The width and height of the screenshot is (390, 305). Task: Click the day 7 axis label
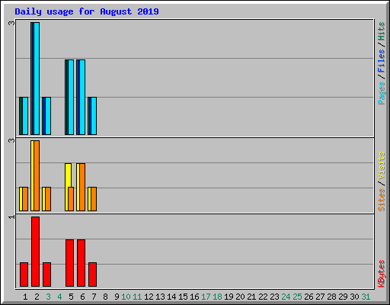(94, 297)
